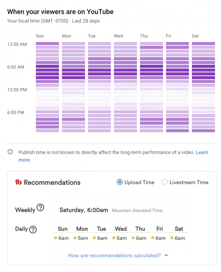This screenshot has height=272, width=221.
Task: Select the Upload Time radio button
Action: [x=120, y=182]
